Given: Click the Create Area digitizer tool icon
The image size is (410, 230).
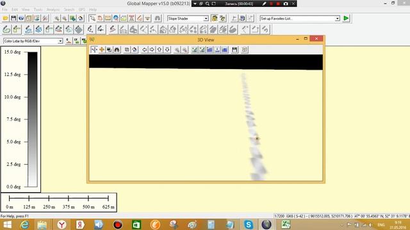Looking at the screenshot, I should point(6,29).
